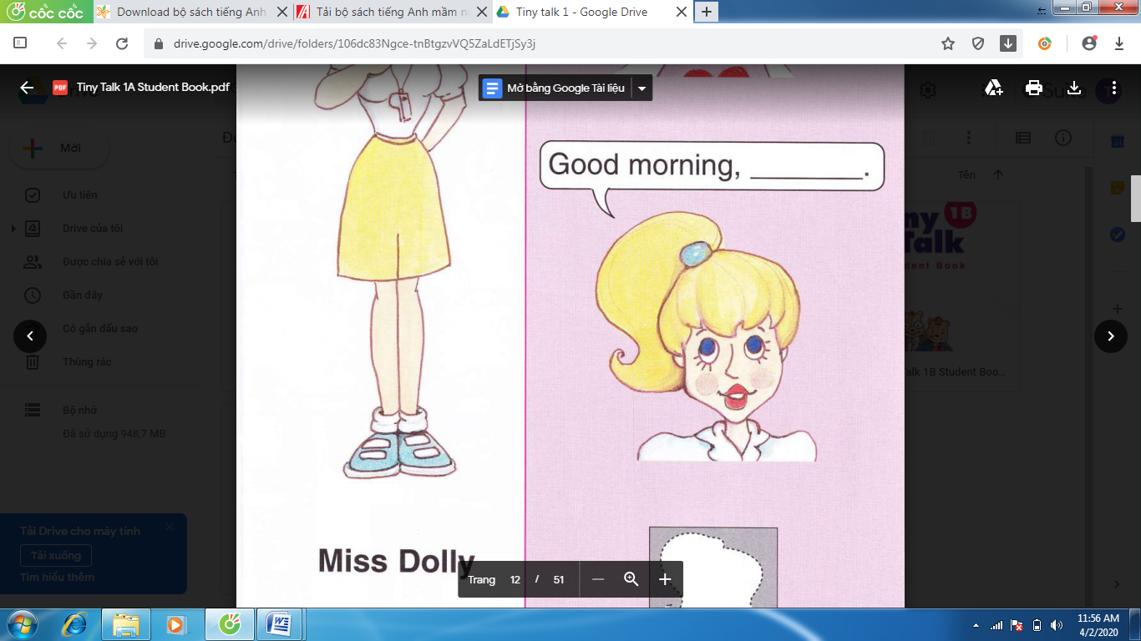Open Bộ nhớ storage section

point(79,411)
